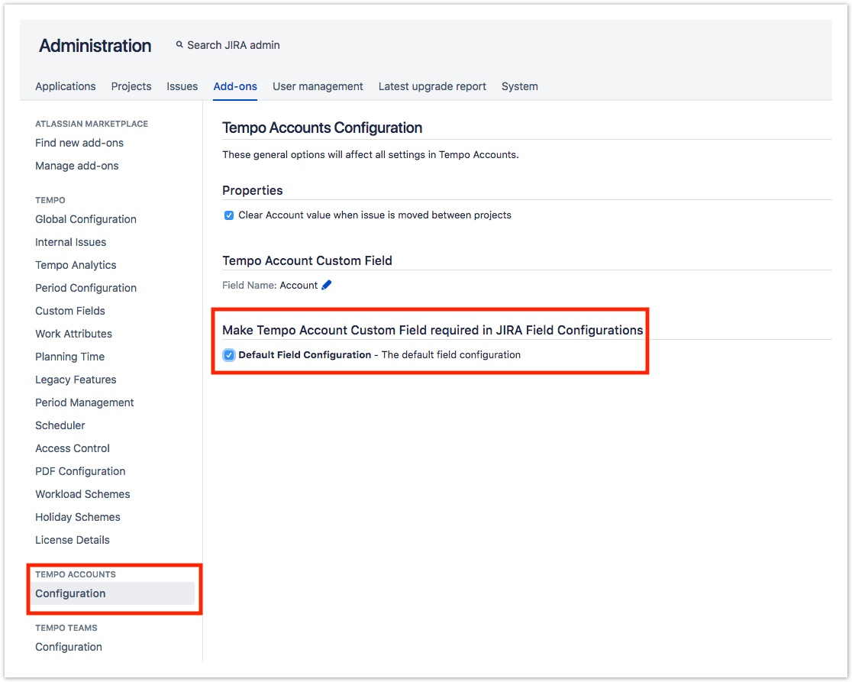Select Period Configuration in sidebar
The image size is (852, 682).
[x=86, y=288]
